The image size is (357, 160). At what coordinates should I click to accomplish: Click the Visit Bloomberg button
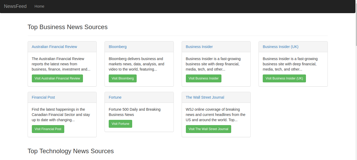[122, 78]
